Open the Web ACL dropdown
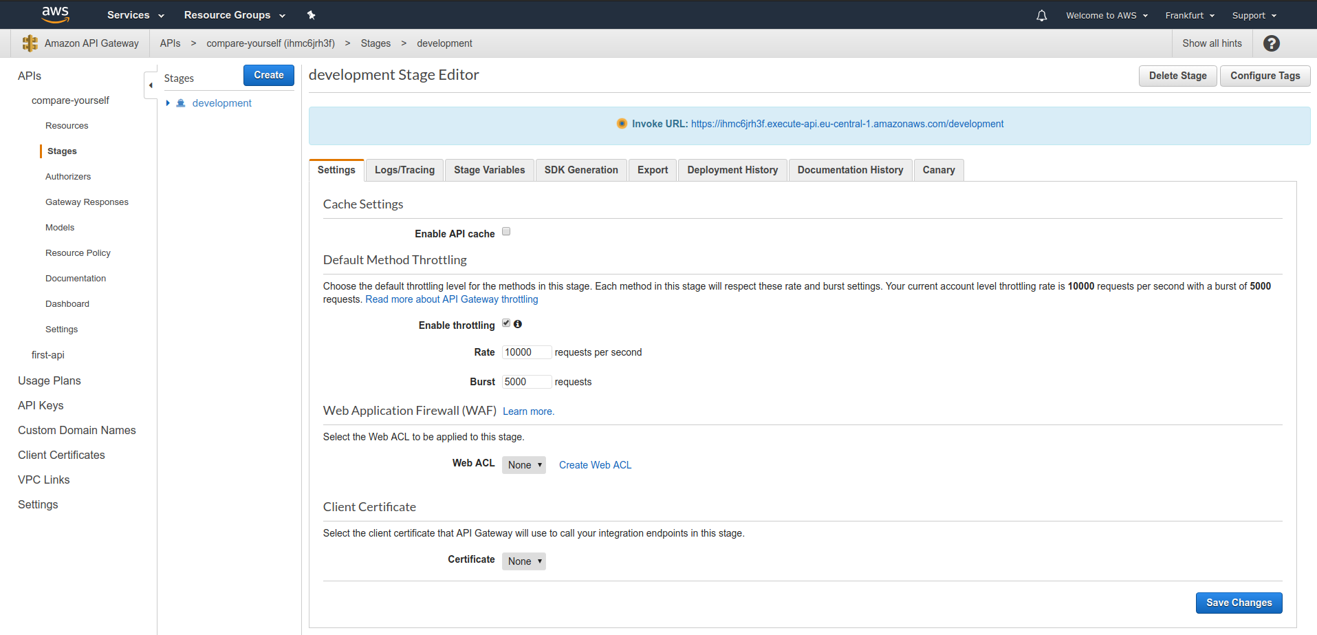The height and width of the screenshot is (635, 1317). (x=524, y=465)
